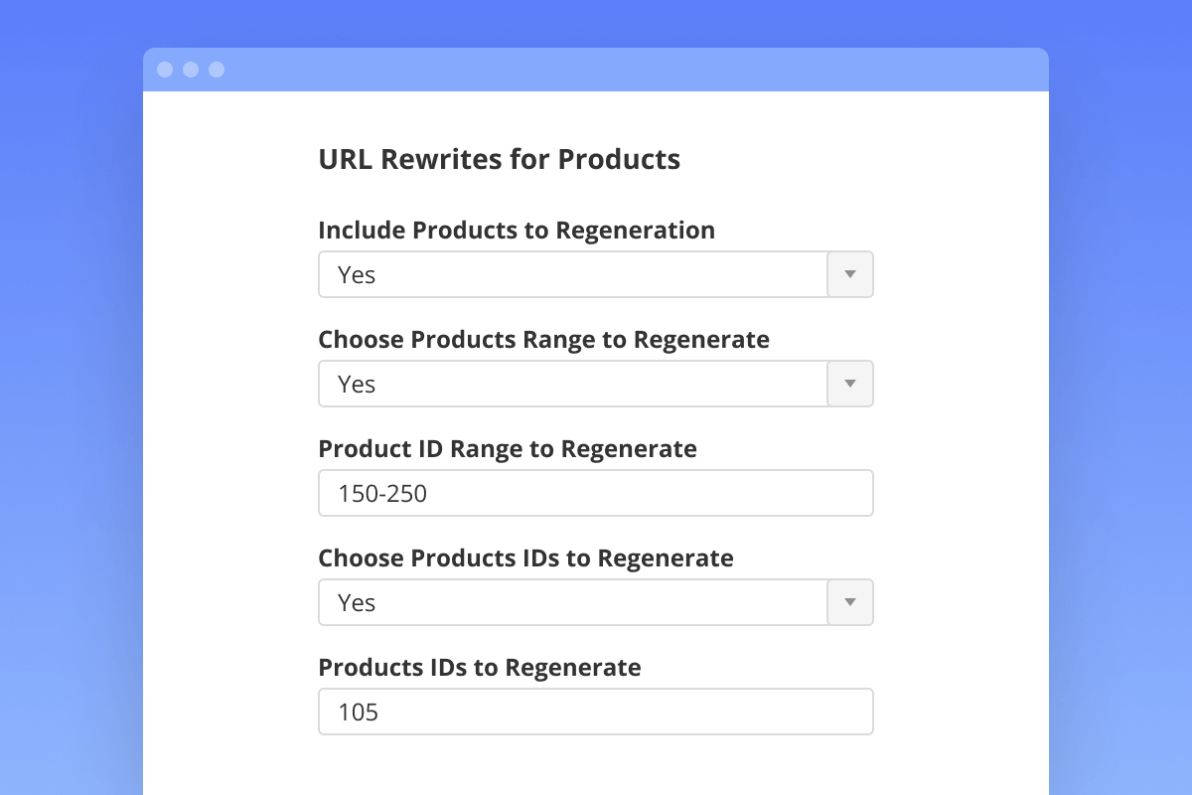This screenshot has width=1192, height=795.
Task: Click the arrow icon for Include Products to Regeneration
Action: click(850, 274)
